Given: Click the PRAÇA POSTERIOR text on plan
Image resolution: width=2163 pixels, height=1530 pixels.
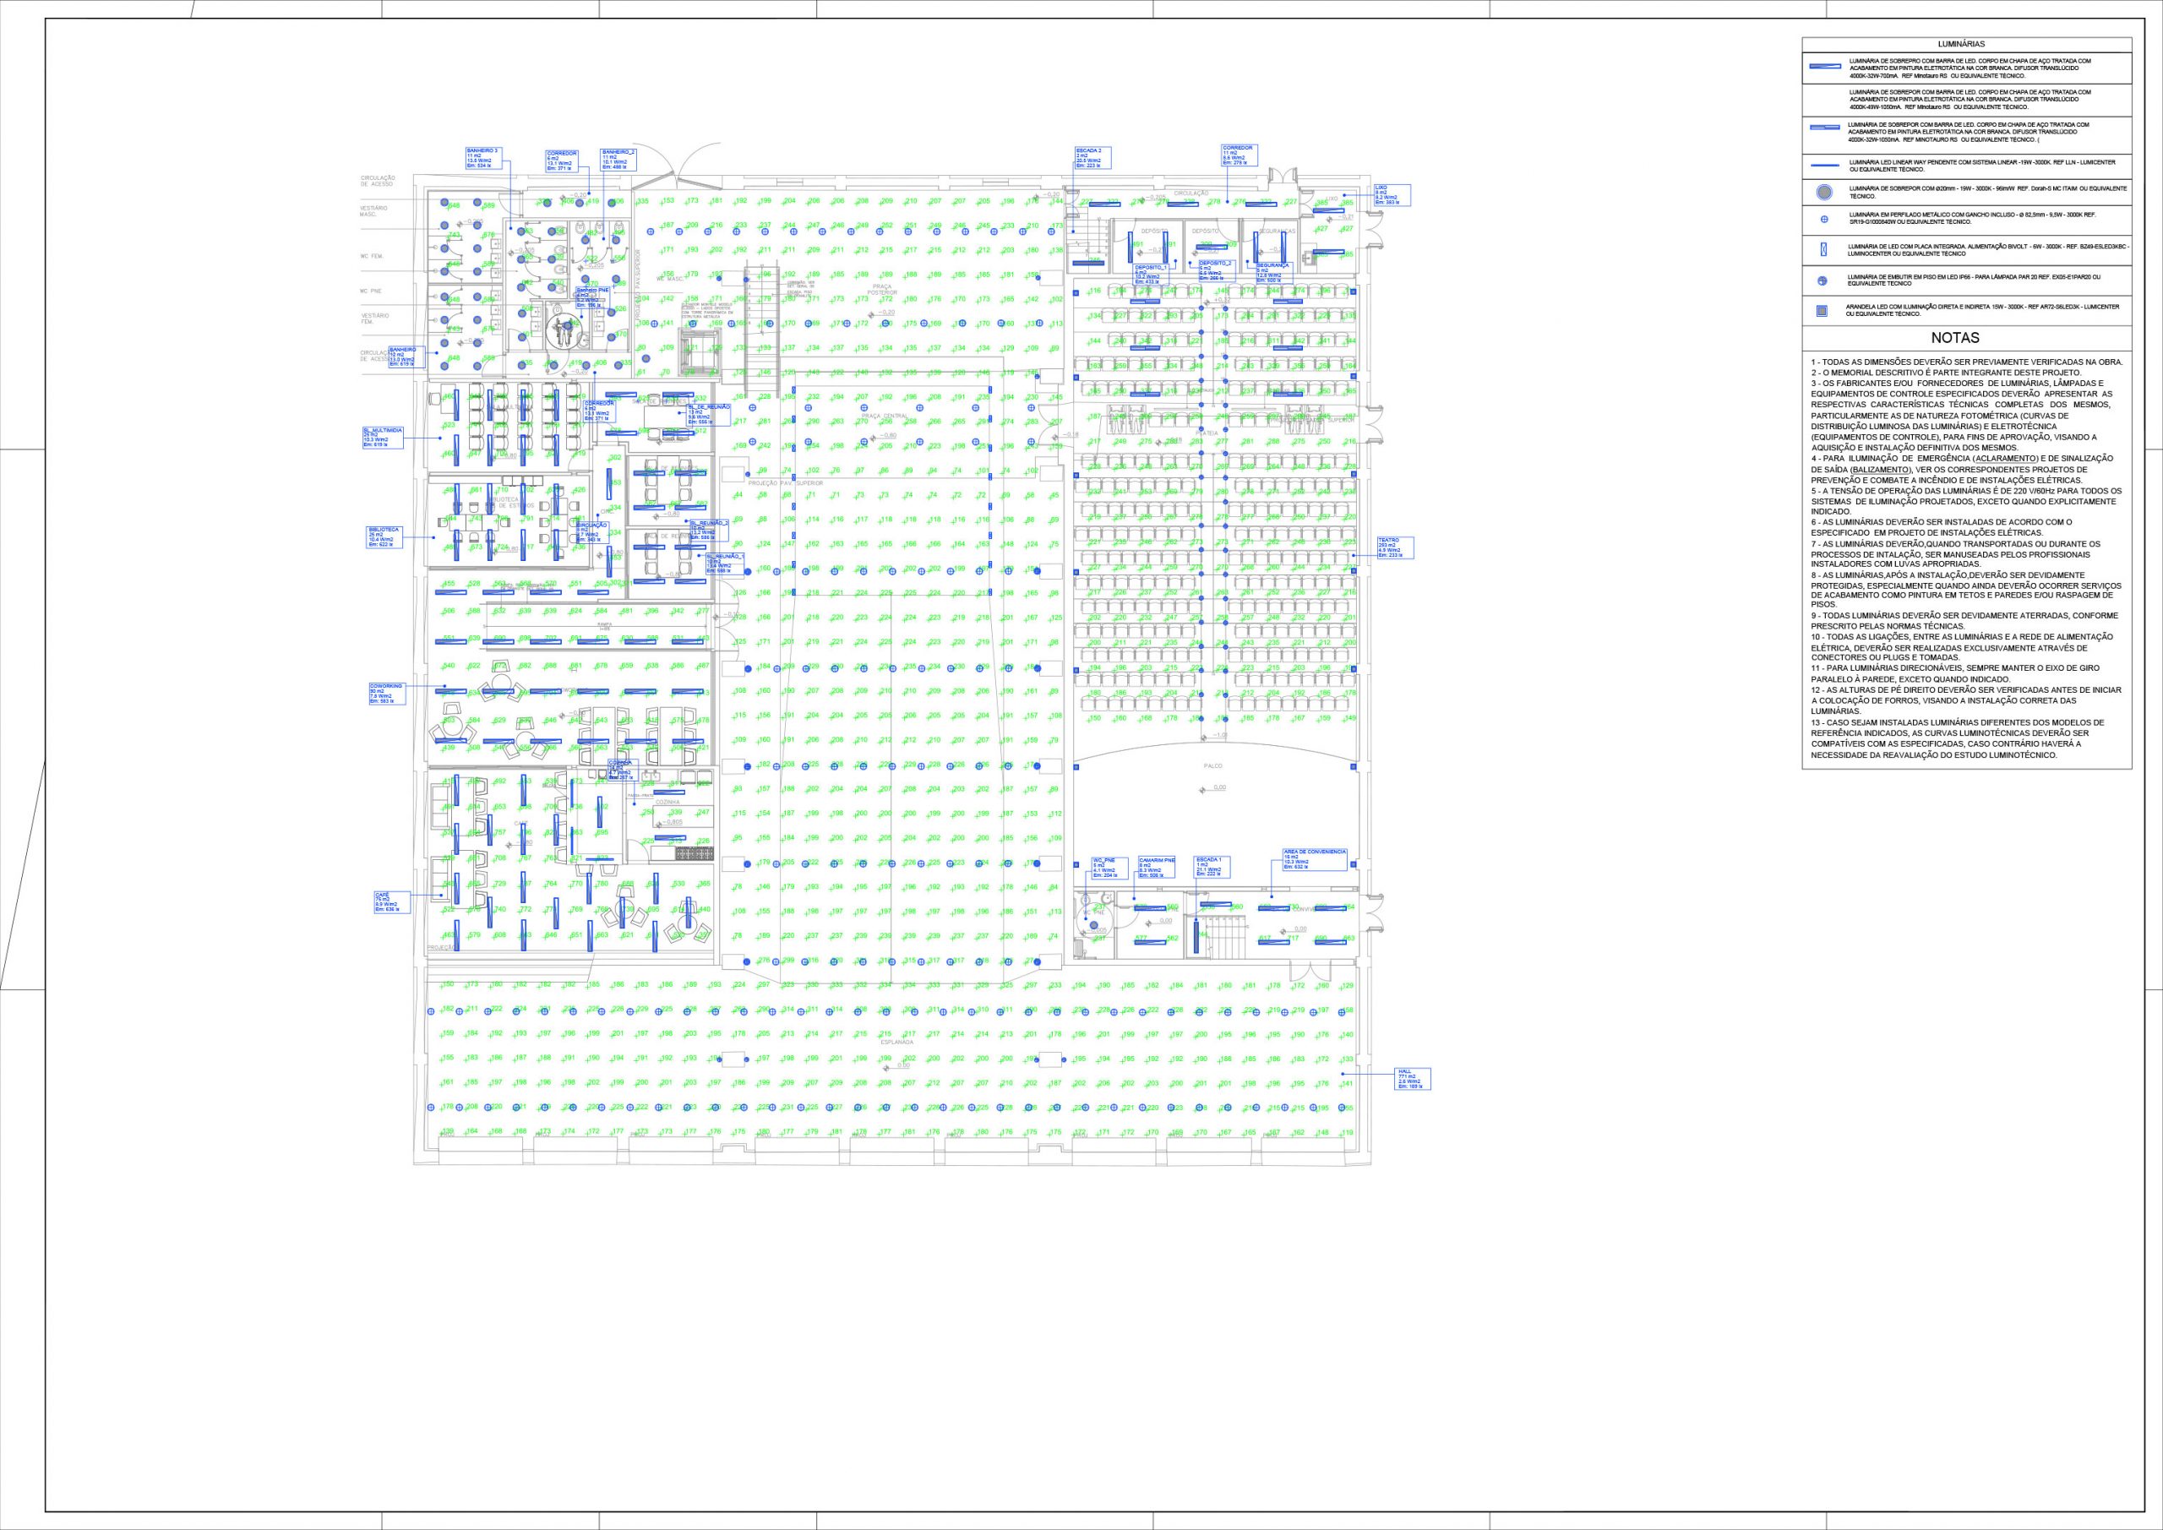Looking at the screenshot, I should pos(882,289).
